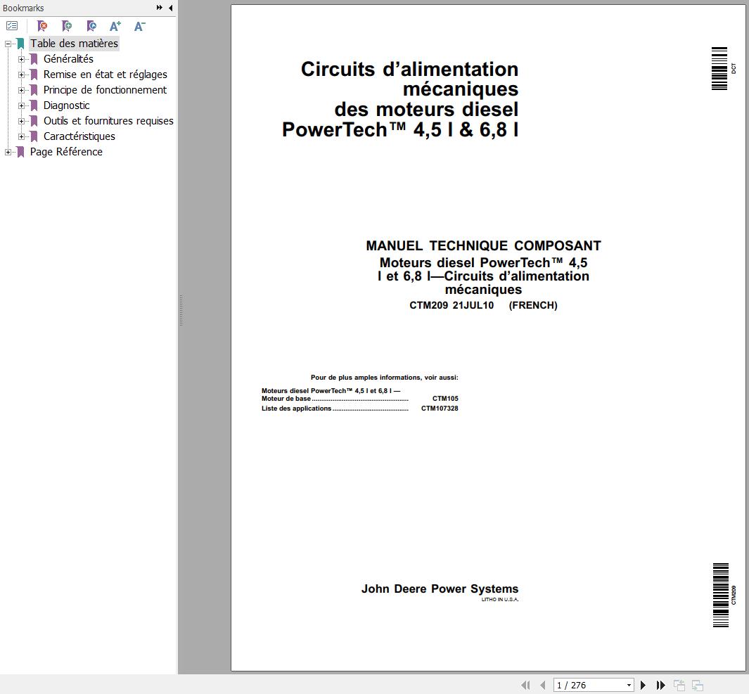Open Principe de fonctionnement bookmark
Image resolution: width=749 pixels, height=694 pixels.
pos(105,90)
